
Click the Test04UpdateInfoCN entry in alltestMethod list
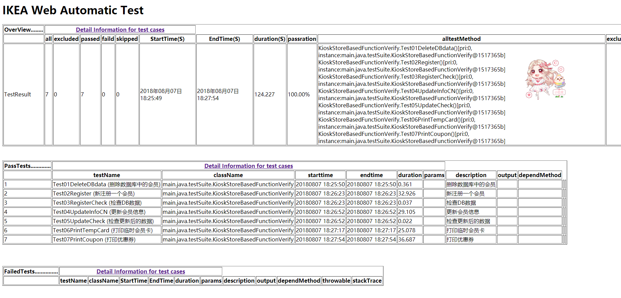[412, 94]
